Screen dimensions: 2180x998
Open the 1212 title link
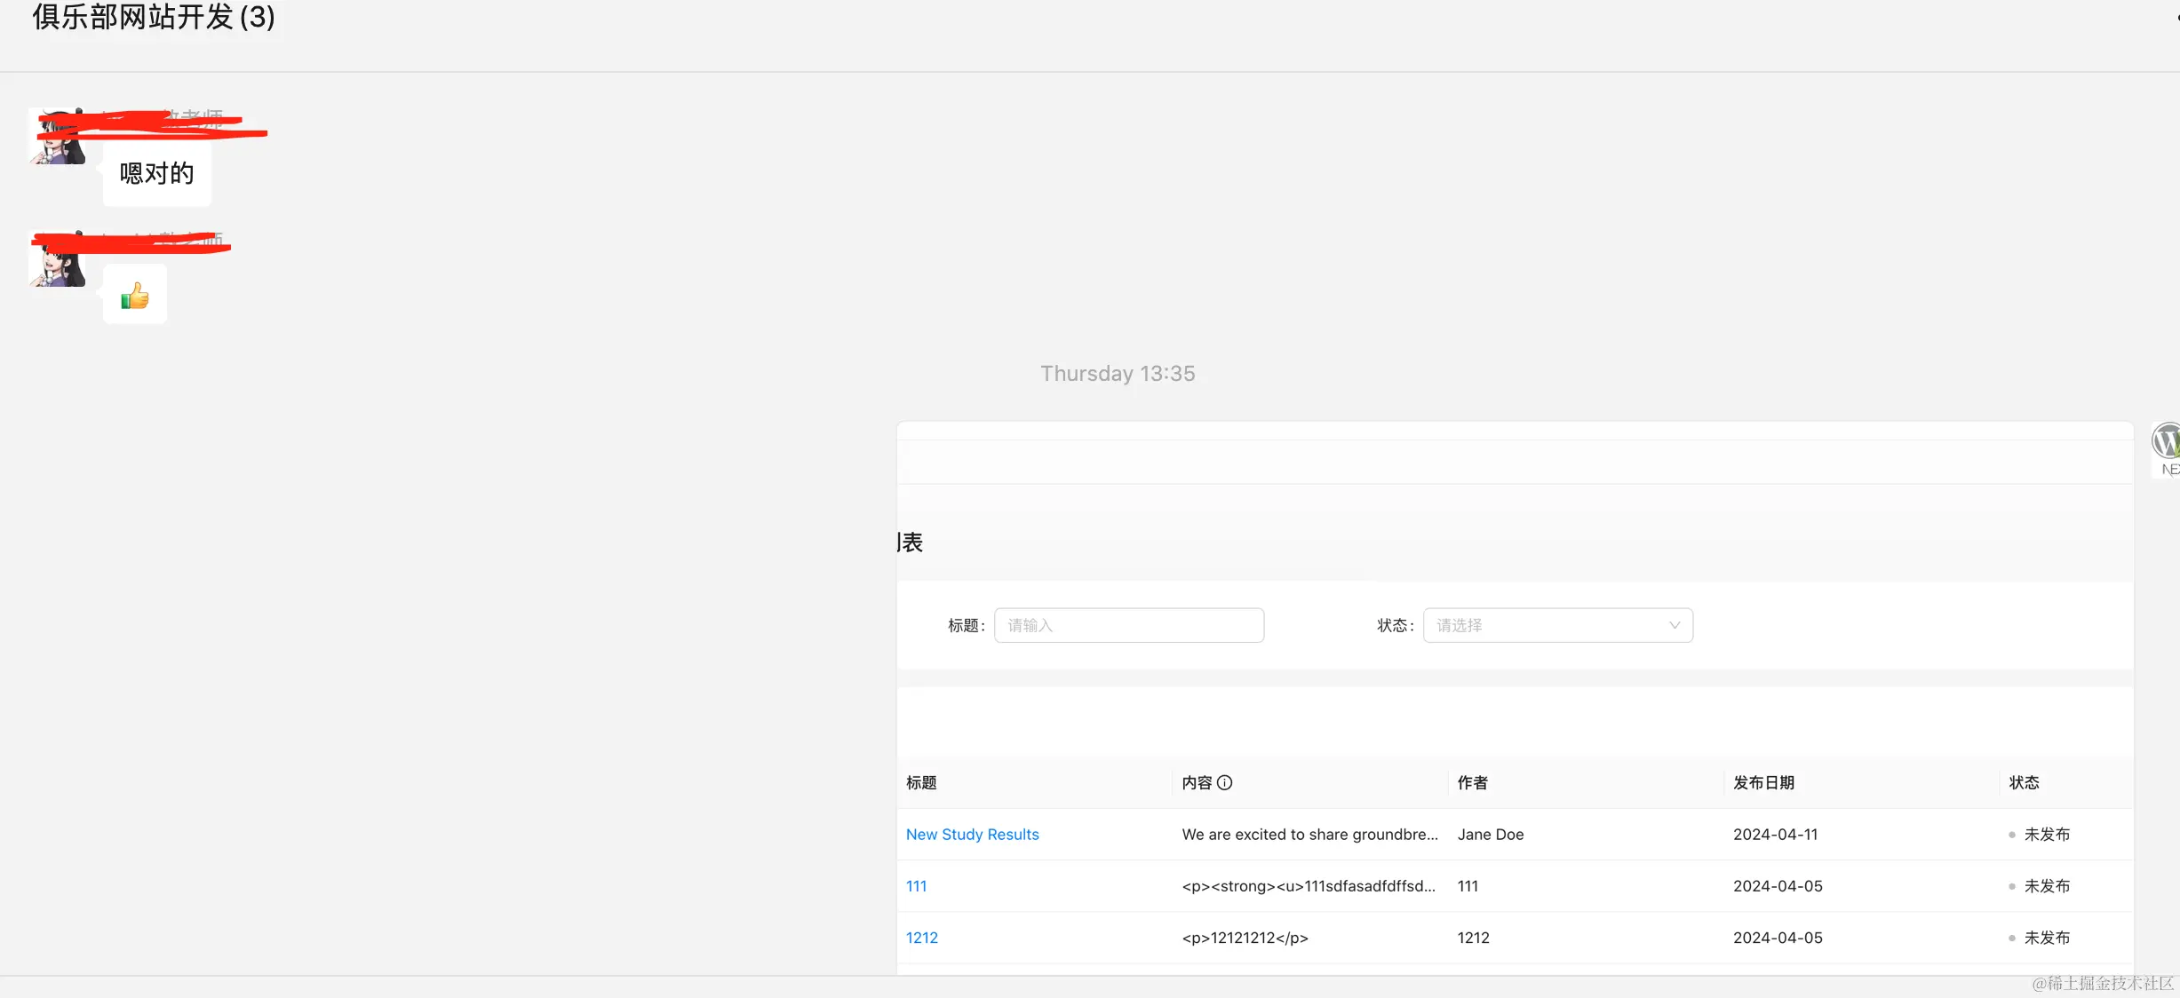point(921,938)
